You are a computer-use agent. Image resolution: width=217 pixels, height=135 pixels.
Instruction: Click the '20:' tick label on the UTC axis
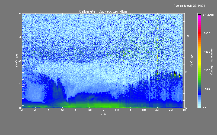[157, 110]
